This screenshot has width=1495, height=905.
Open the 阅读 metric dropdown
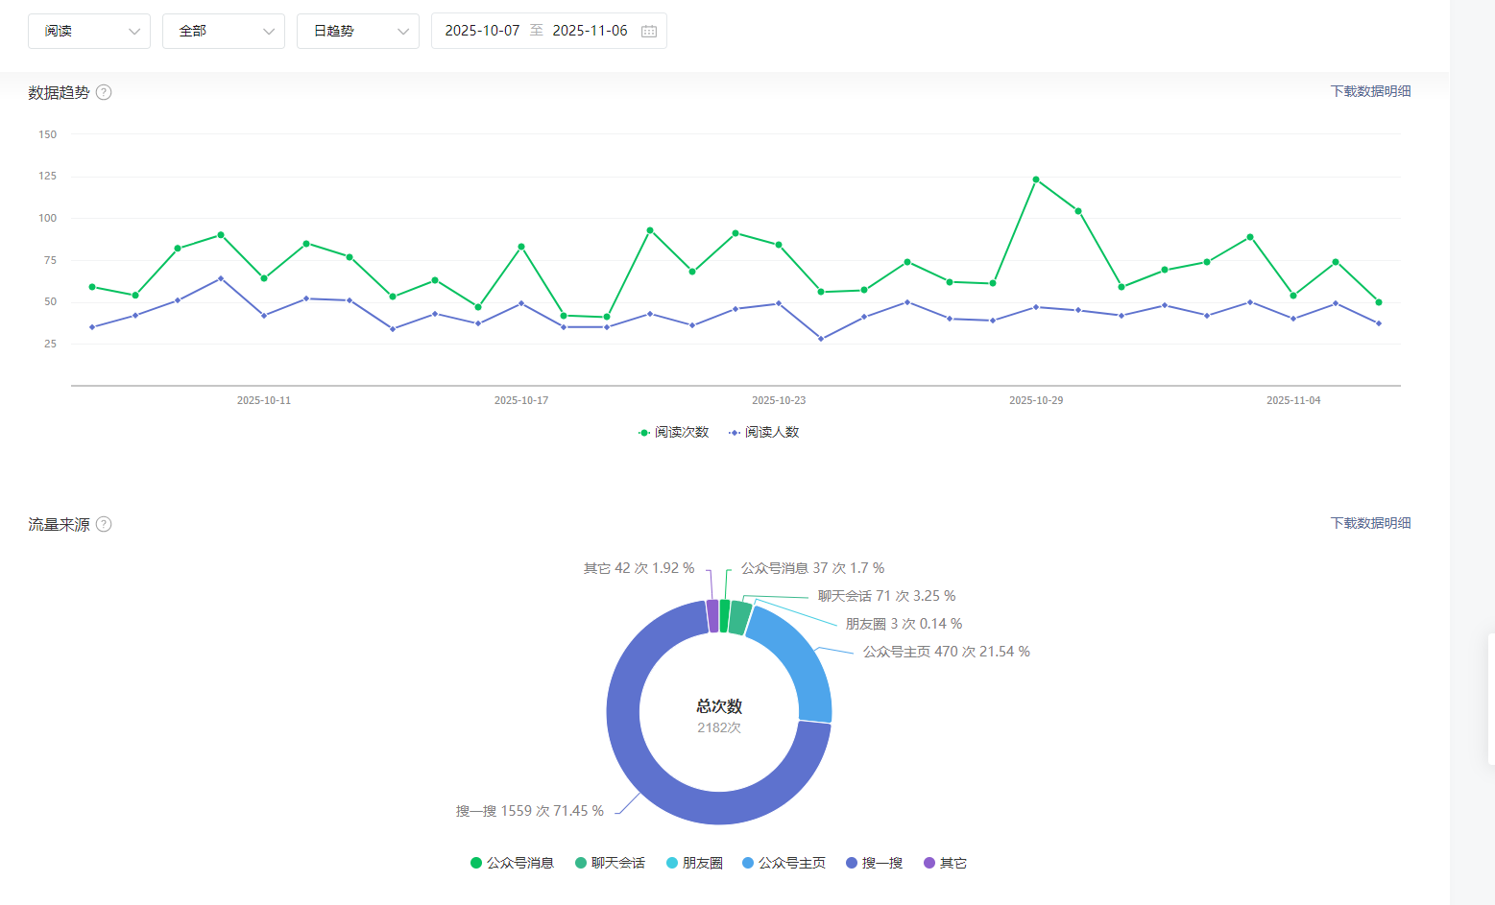coord(89,31)
